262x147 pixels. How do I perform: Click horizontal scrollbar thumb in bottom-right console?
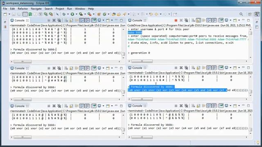[x=142, y=137]
